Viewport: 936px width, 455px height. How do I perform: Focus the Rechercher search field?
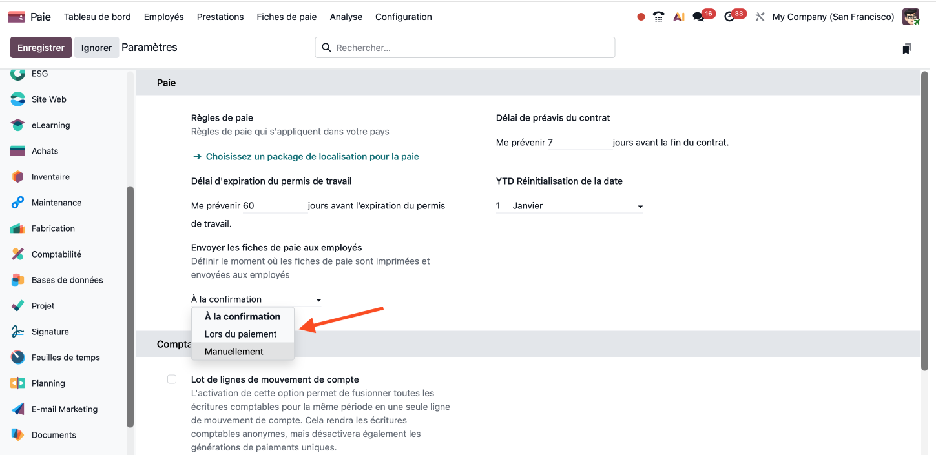(472, 48)
